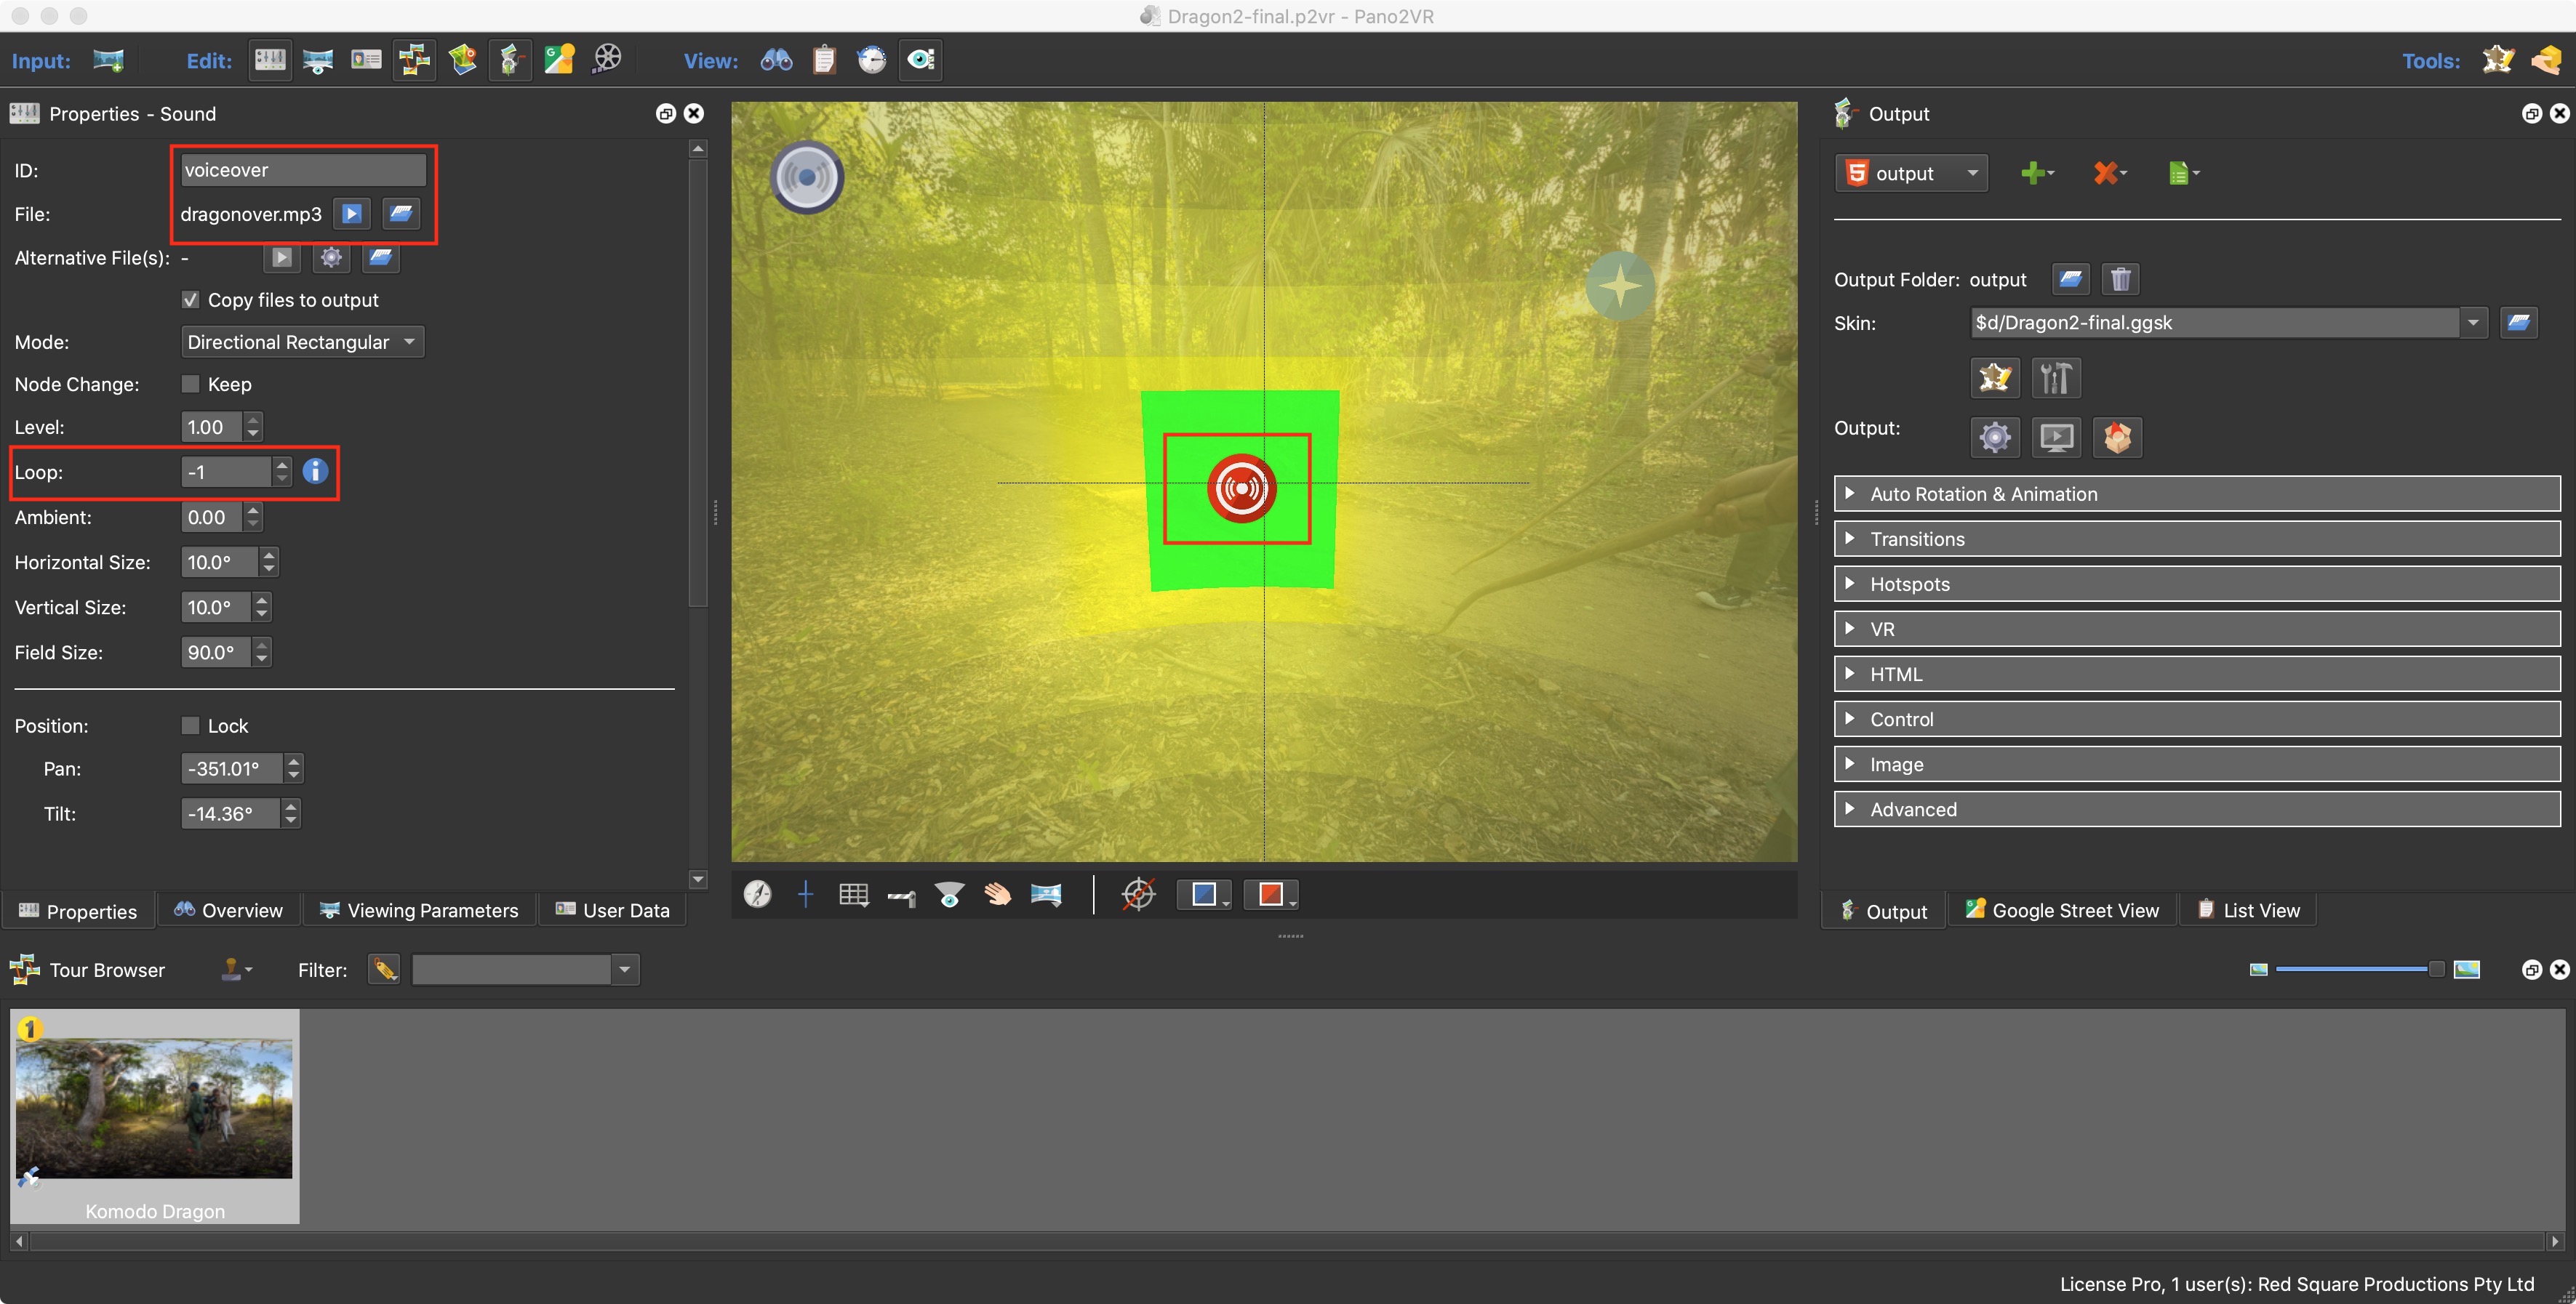This screenshot has height=1304, width=2576.
Task: Toggle the grid overlay in viewer toolbar
Action: pos(853,894)
